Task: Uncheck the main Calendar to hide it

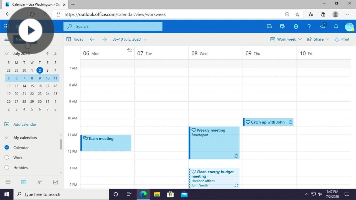Action: click(7, 147)
